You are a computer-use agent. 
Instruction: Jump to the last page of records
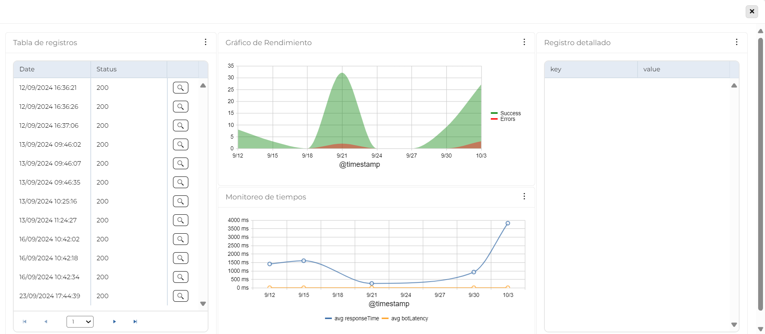tap(135, 322)
